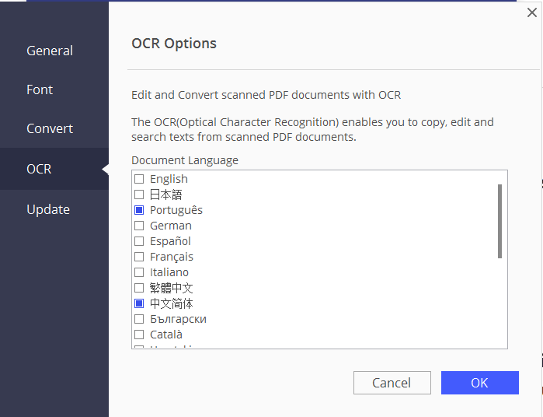
Task: Open the OCR settings tab
Action: pos(39,169)
